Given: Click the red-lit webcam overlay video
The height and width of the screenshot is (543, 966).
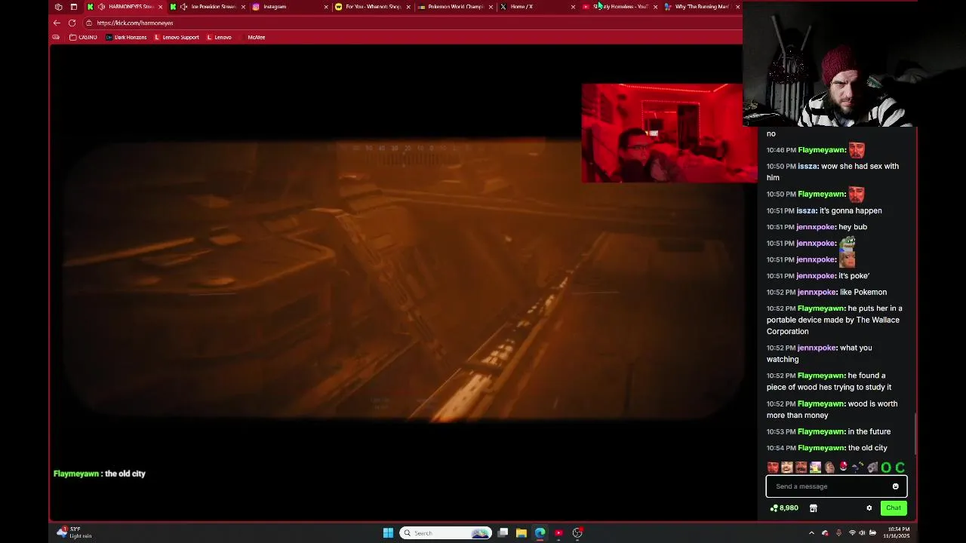Looking at the screenshot, I should pos(669,133).
